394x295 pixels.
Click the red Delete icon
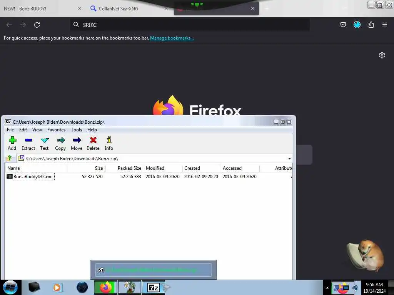93,140
